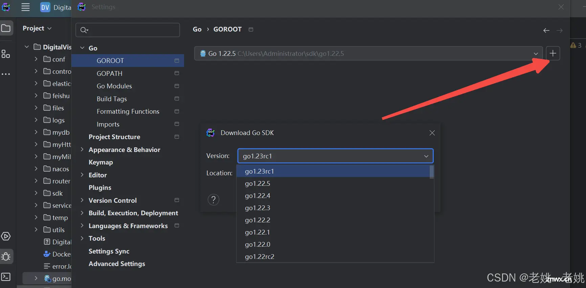Collapse the Go settings group
Viewport: 586px width, 288px height.
pos(82,48)
